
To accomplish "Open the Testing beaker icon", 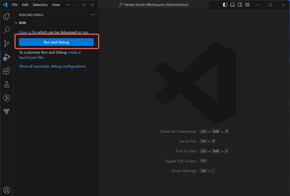I will [x=7, y=84].
